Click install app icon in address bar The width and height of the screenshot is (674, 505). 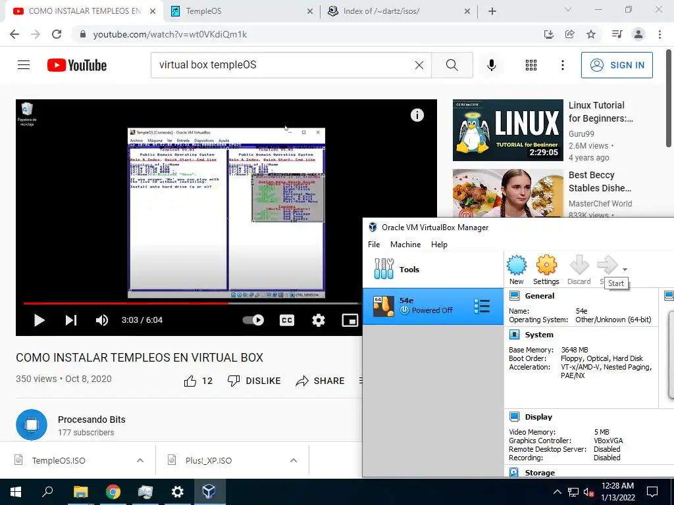pyautogui.click(x=548, y=34)
